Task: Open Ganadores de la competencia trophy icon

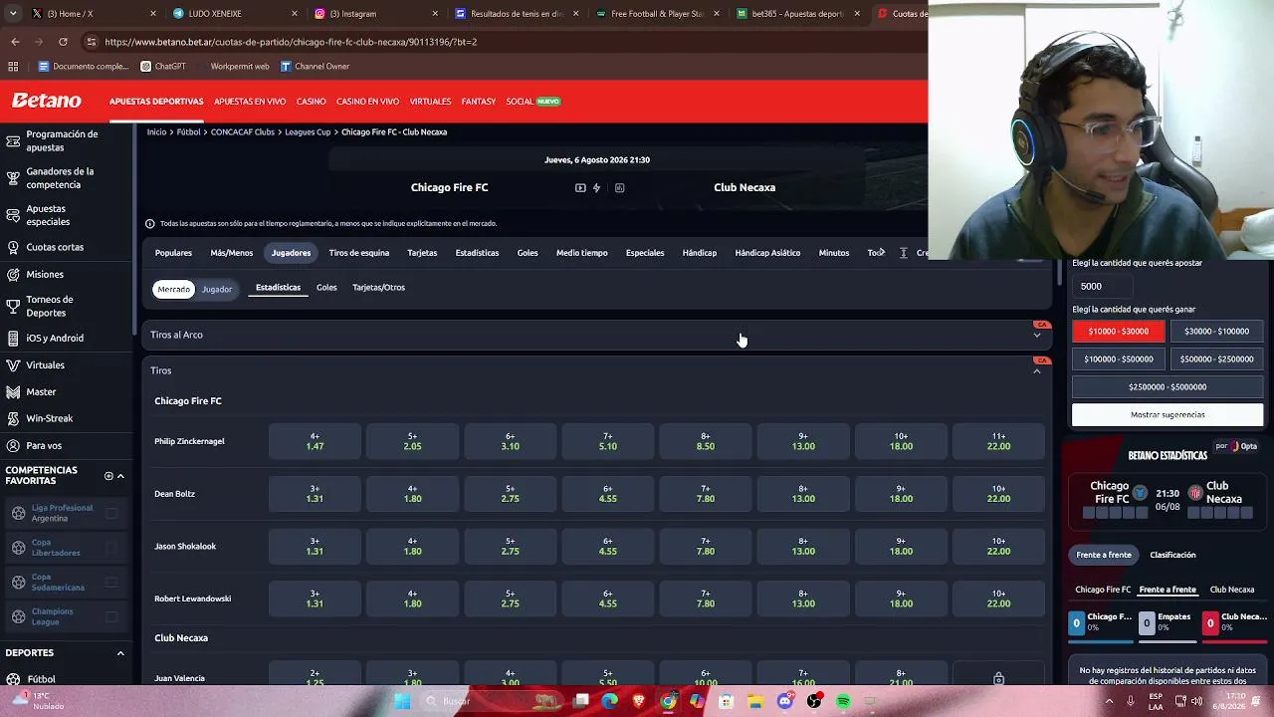Action: [13, 178]
